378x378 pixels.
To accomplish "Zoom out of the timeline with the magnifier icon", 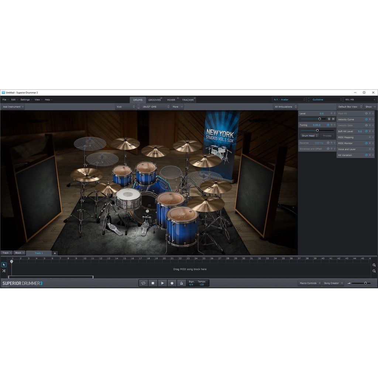I will pos(374,271).
